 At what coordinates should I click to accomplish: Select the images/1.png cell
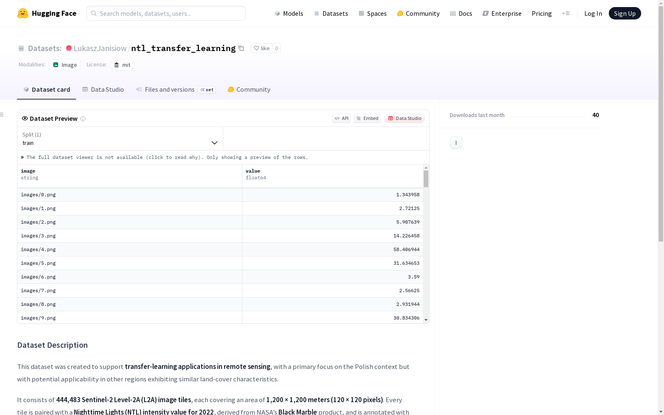pos(129,208)
